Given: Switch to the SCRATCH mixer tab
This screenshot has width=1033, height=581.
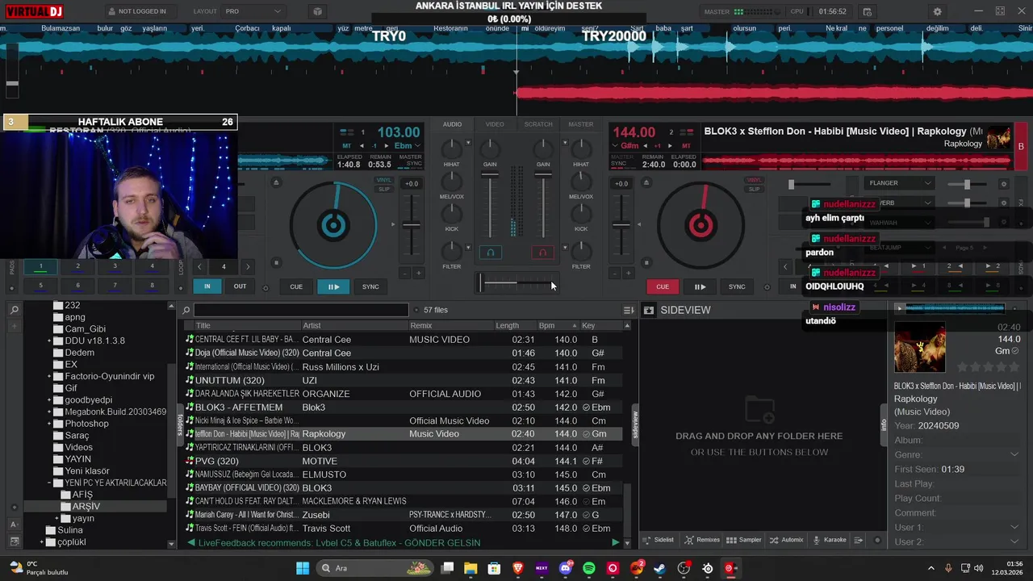Looking at the screenshot, I should coord(538,124).
